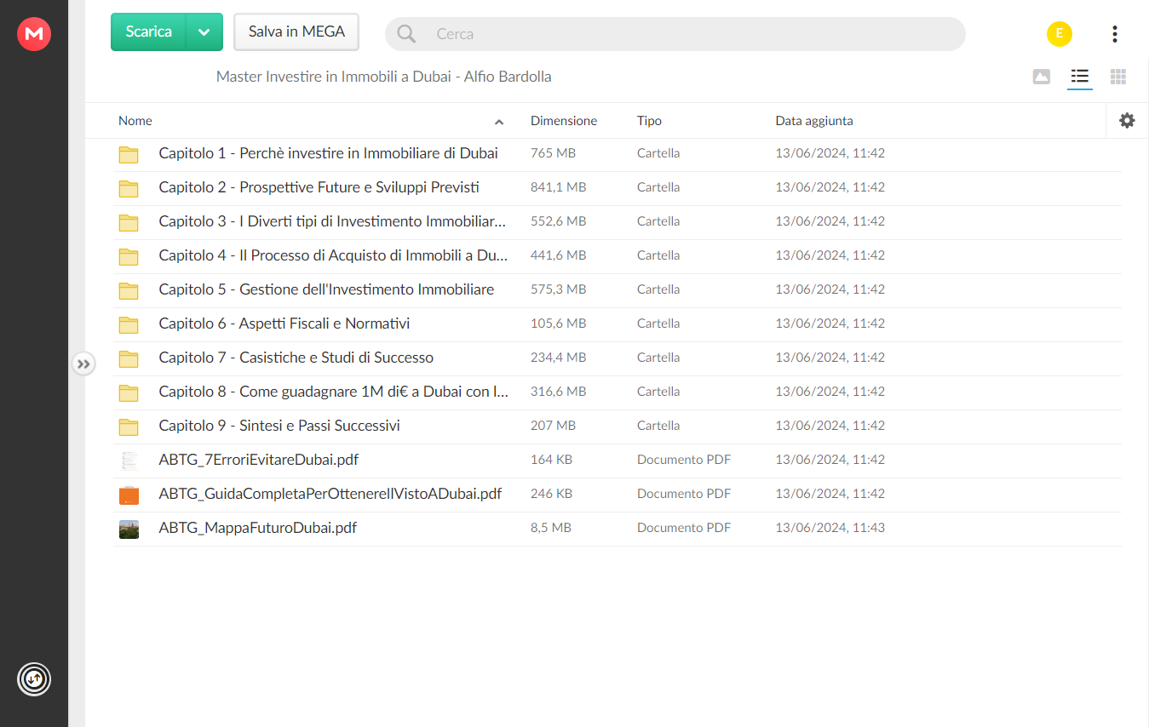
Task: Switch to image gallery view icon
Action: 1041,77
